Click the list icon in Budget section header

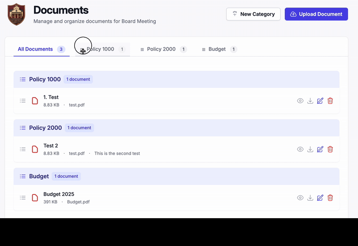pyautogui.click(x=23, y=176)
